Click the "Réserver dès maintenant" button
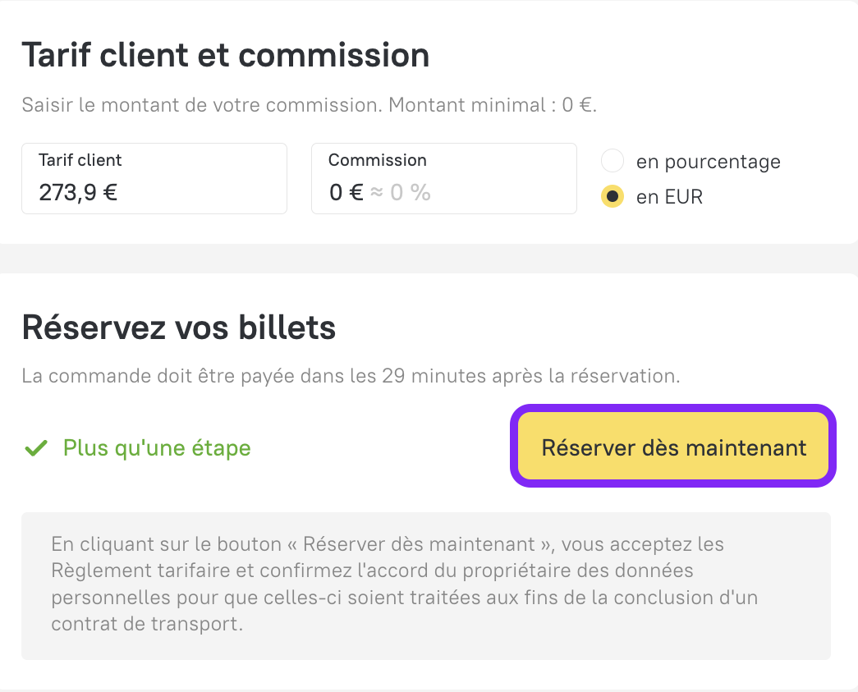This screenshot has width=858, height=692. click(x=673, y=447)
